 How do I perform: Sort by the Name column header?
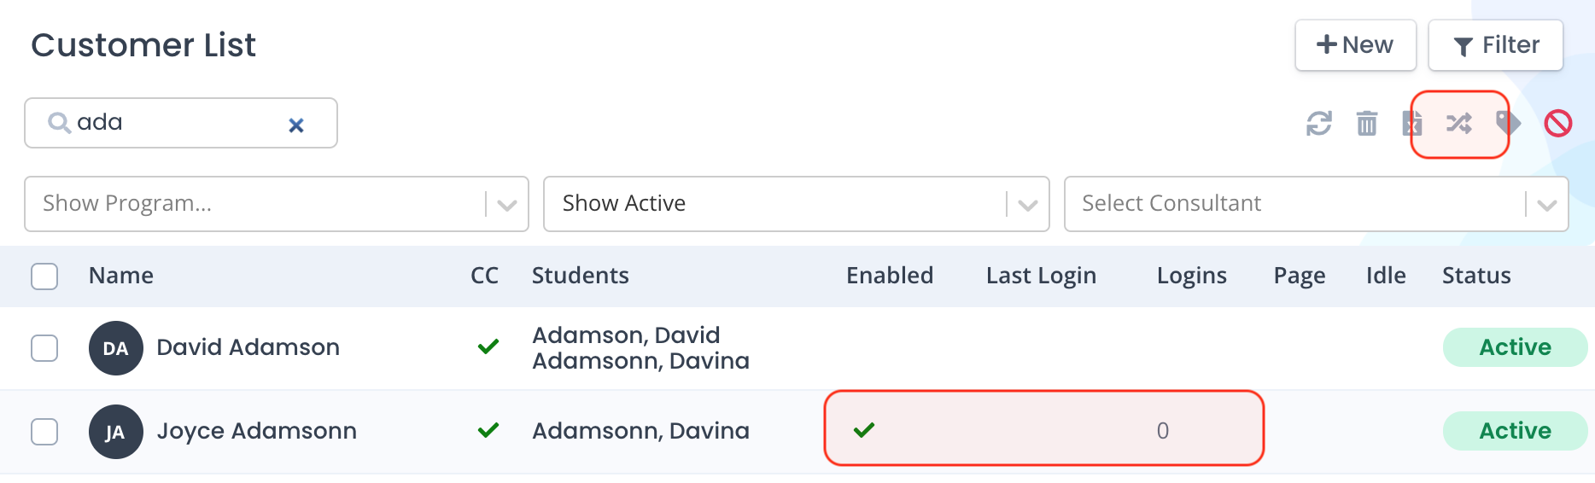(x=121, y=276)
